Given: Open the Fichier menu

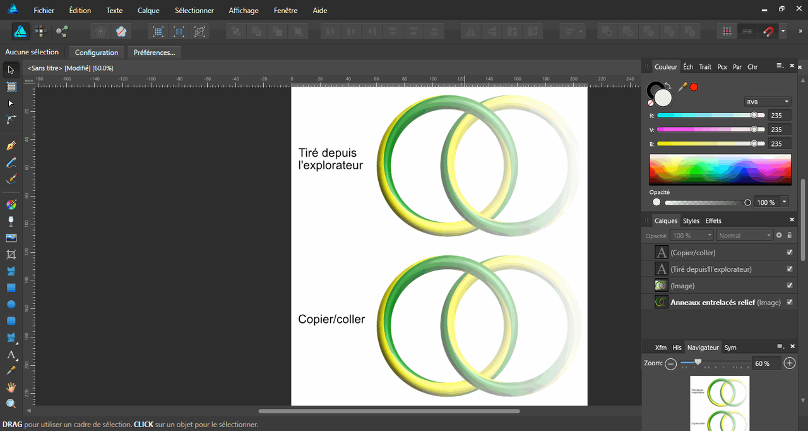Looking at the screenshot, I should pos(44,10).
